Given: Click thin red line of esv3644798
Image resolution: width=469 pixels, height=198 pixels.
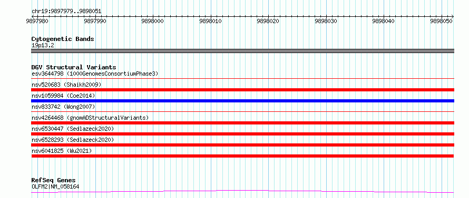Looking at the screenshot, I should click(x=242, y=79).
